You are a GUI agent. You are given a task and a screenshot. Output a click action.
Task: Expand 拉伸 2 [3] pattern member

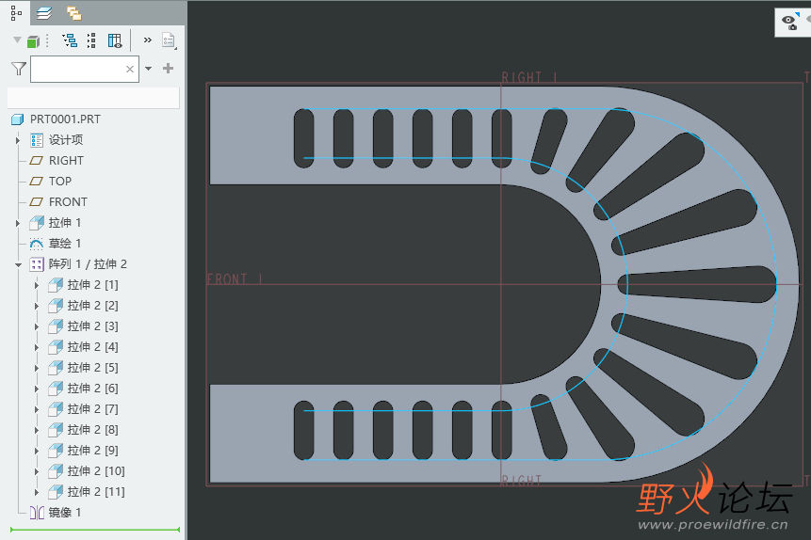[36, 326]
